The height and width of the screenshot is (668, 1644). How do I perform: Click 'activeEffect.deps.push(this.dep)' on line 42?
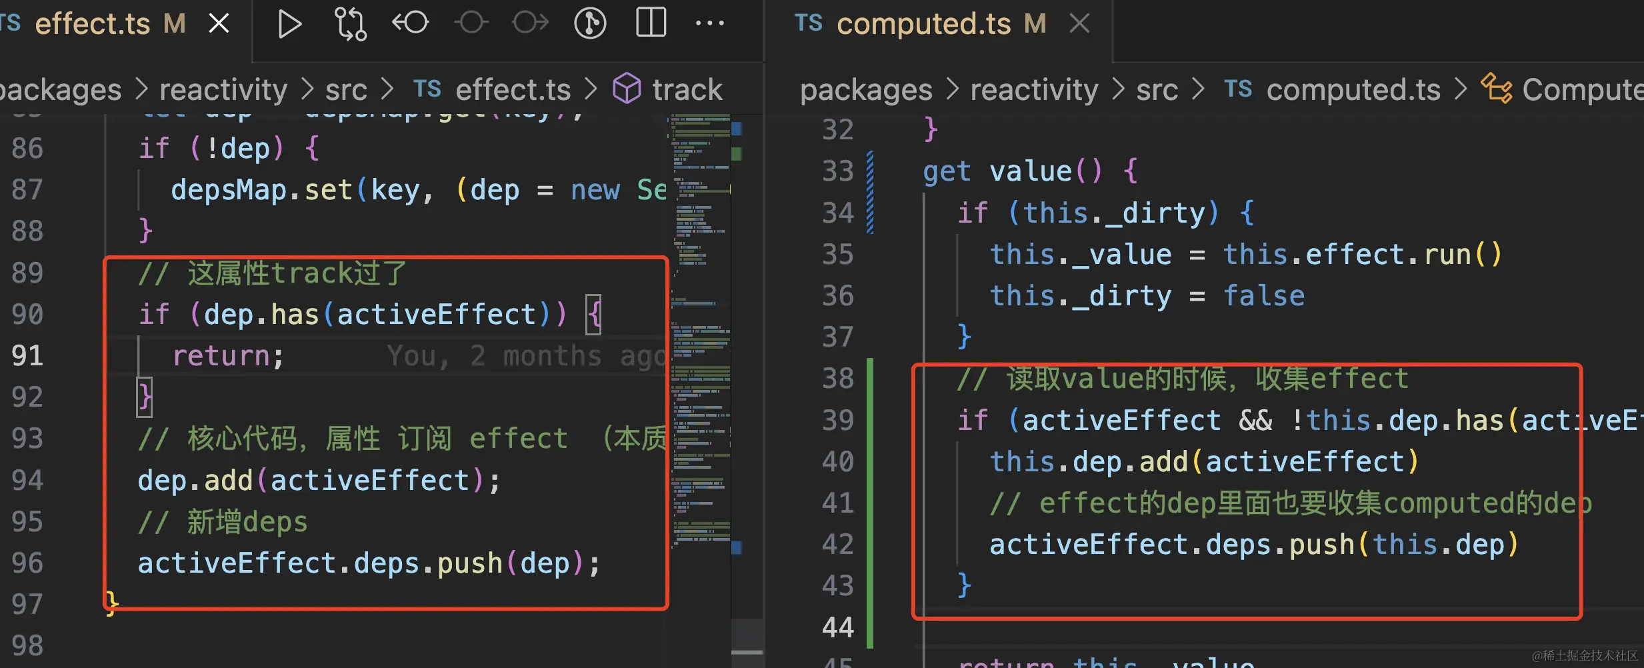point(1254,544)
